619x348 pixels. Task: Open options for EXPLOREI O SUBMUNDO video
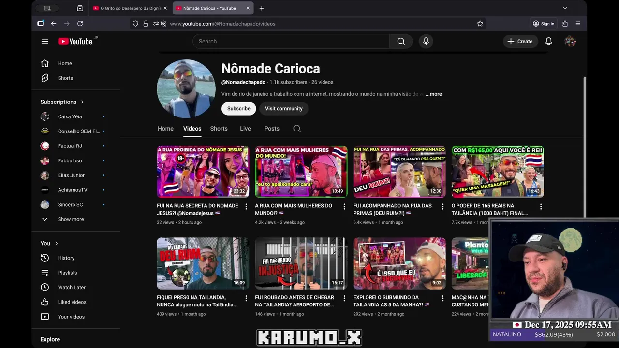442,298
